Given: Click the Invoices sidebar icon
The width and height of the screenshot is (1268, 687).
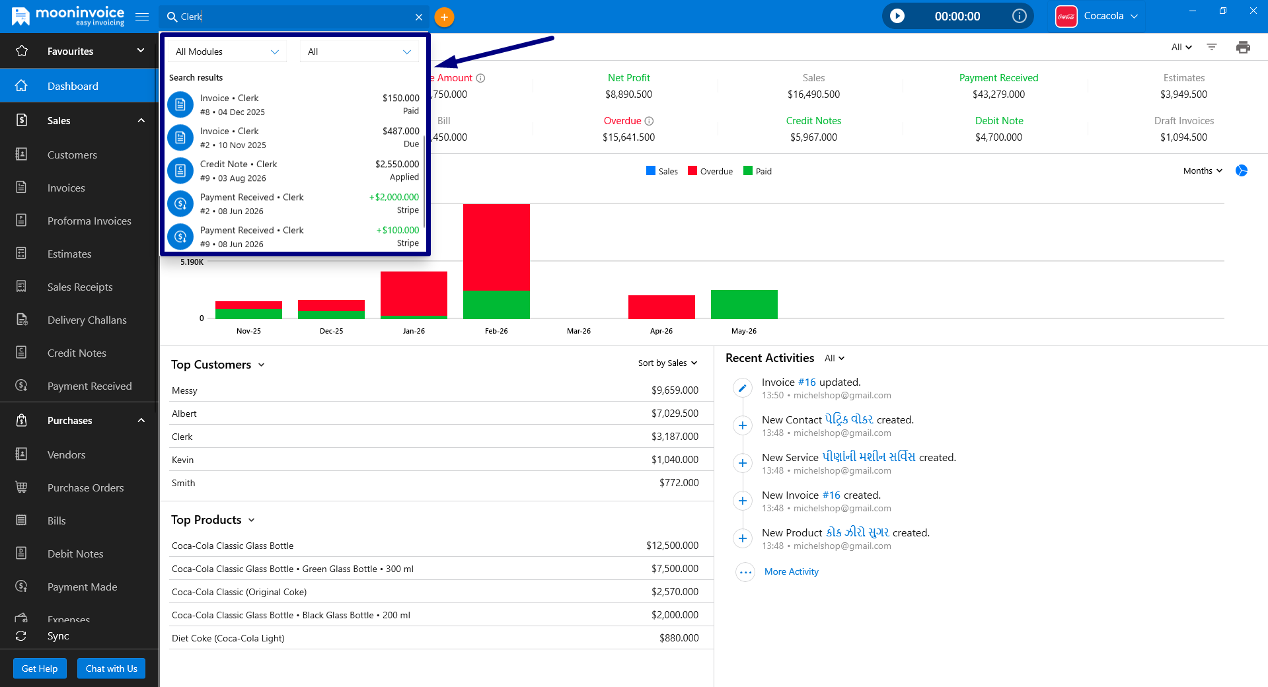Looking at the screenshot, I should pos(21,188).
